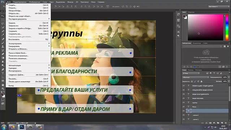
Task: Choose Сведения о файле... menu entry
Action: tap(28, 75)
